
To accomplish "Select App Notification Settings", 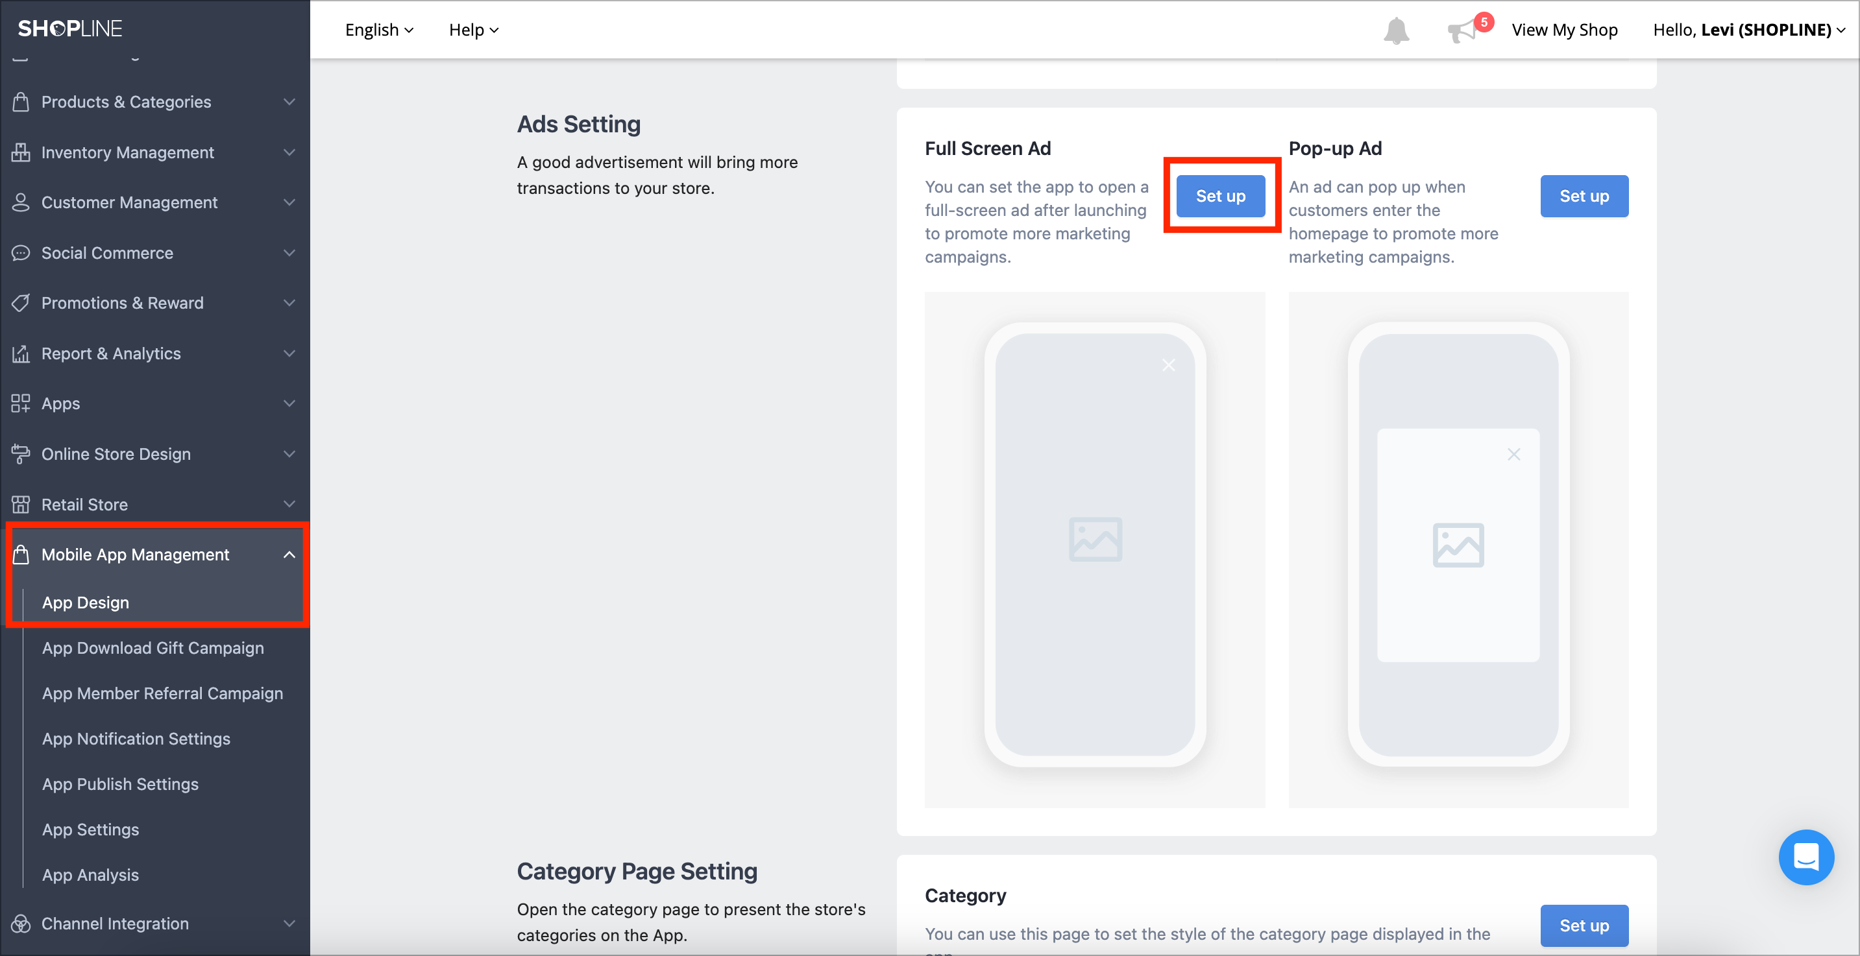I will (136, 738).
